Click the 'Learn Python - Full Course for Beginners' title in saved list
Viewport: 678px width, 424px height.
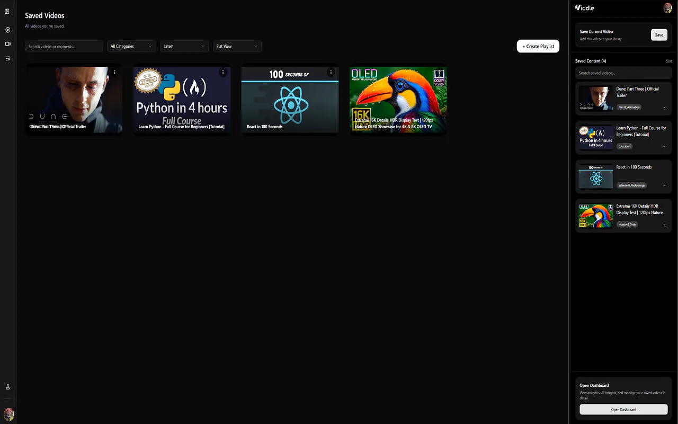coord(641,131)
